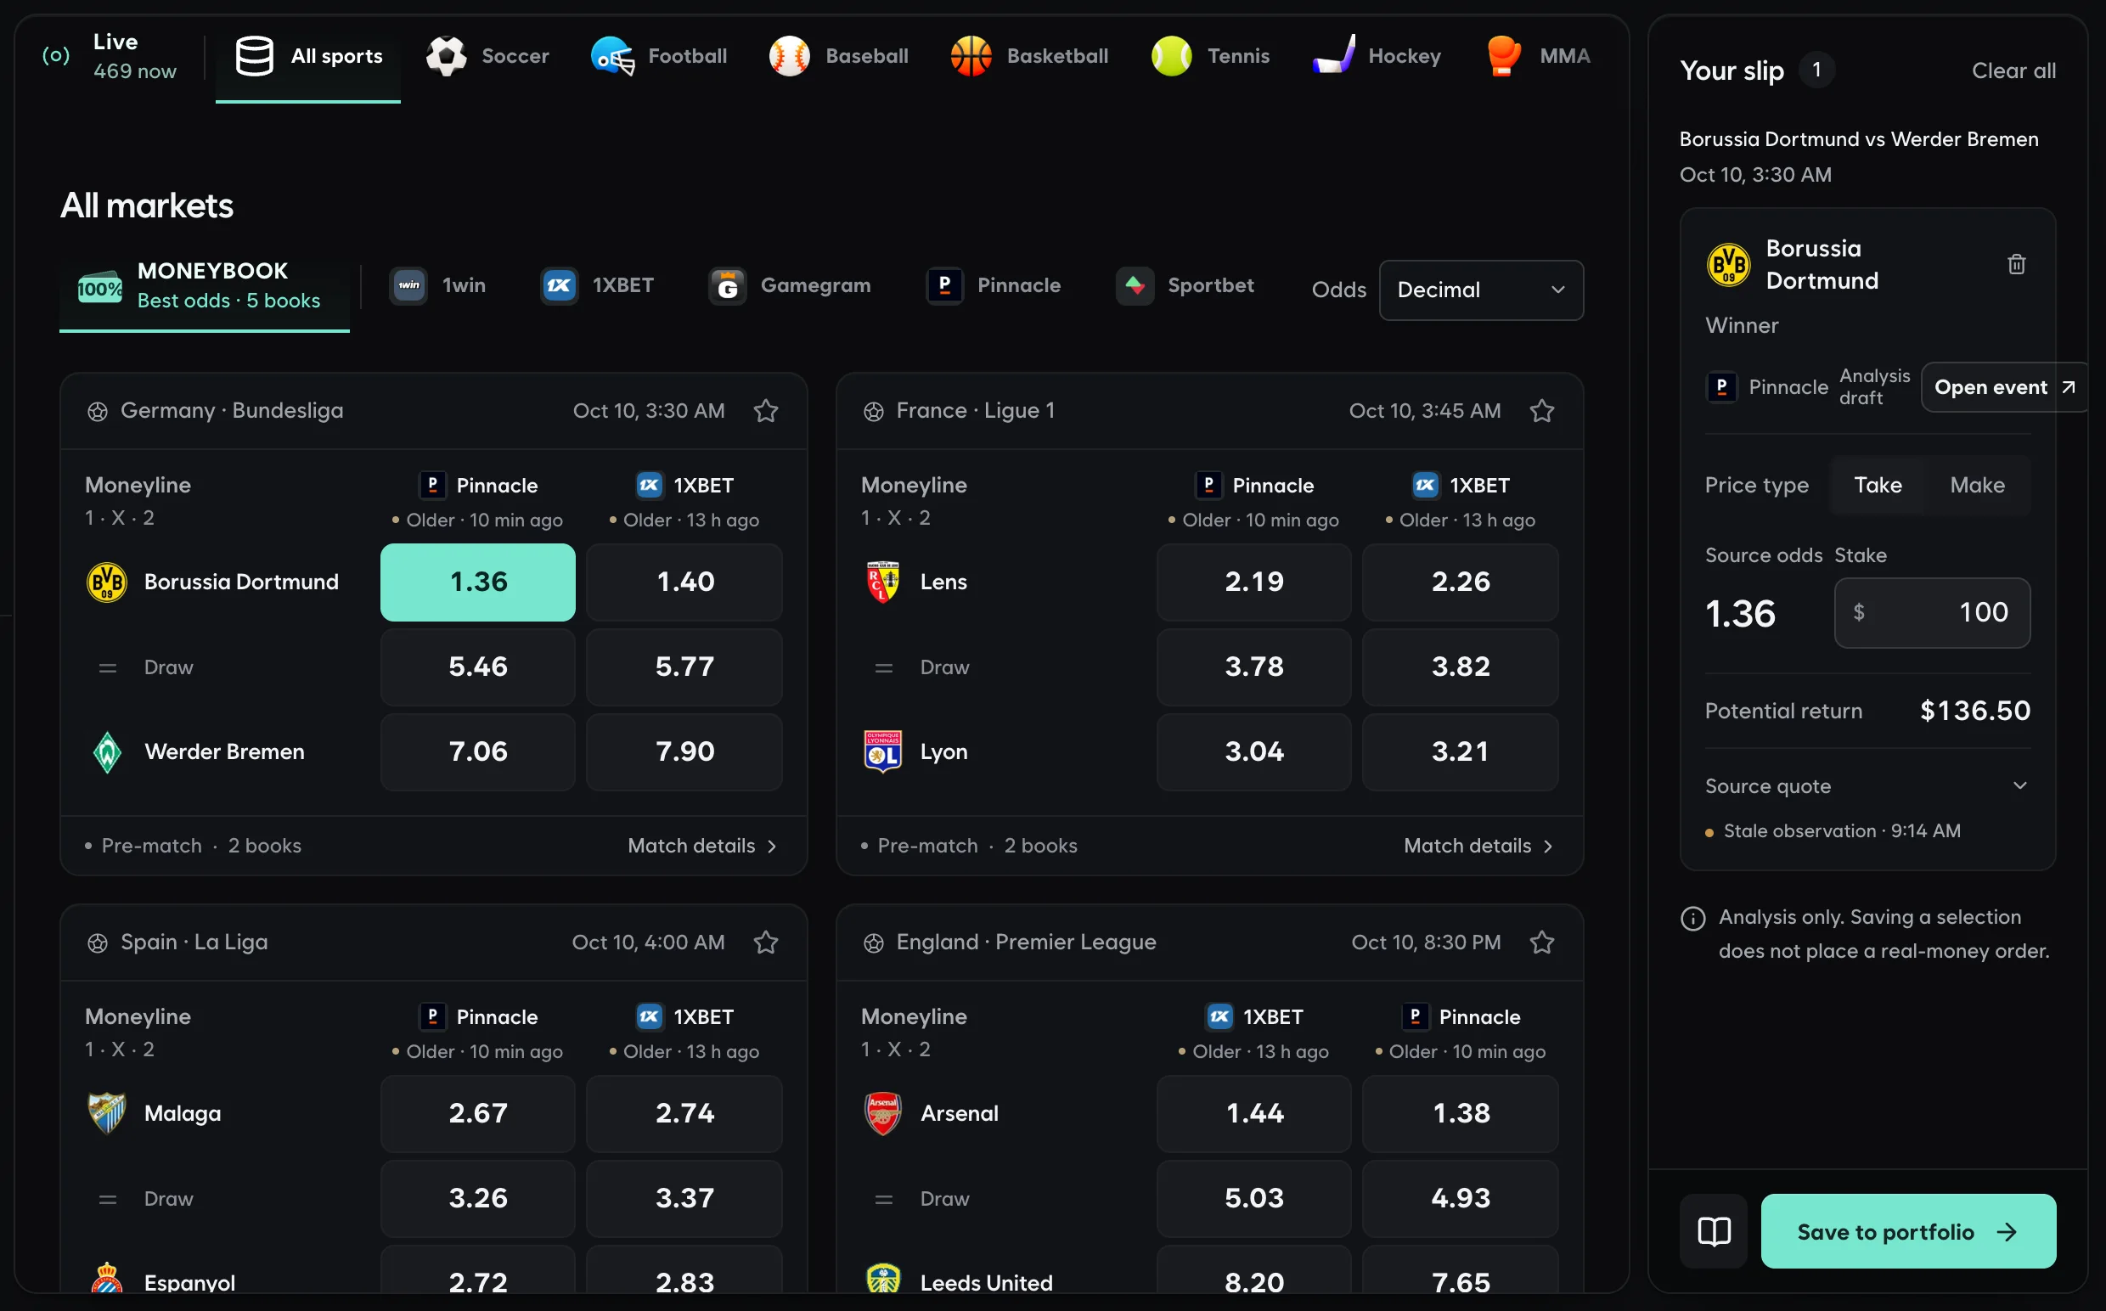Remove Borussia Dortmund selection with trash icon
This screenshot has height=1311, width=2106.
coord(2017,264)
